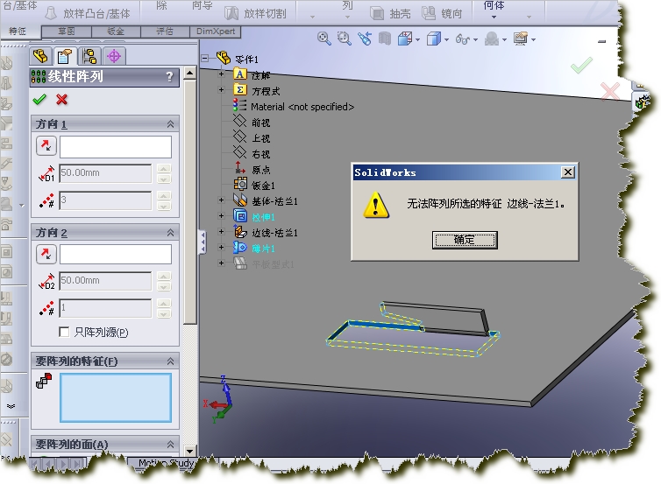Click the Section View icon
The width and height of the screenshot is (661, 484).
(x=385, y=39)
